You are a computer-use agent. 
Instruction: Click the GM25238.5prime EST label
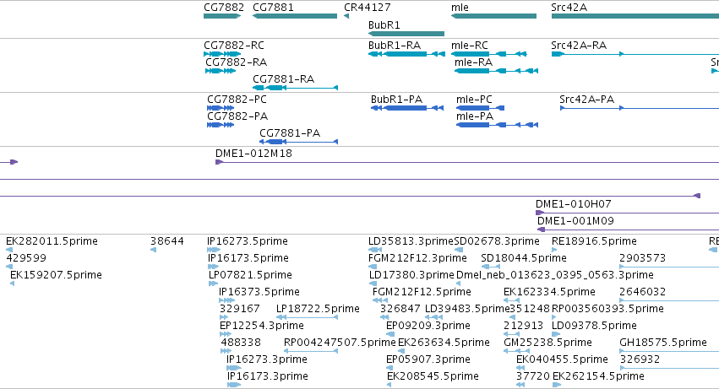[548, 343]
